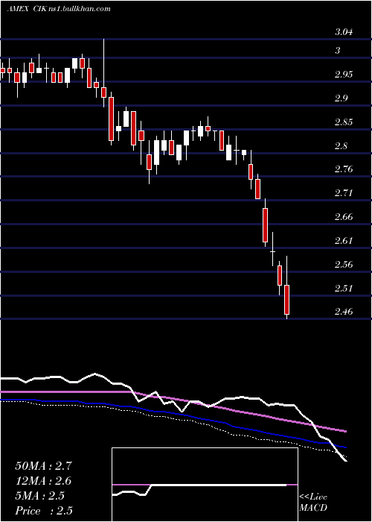
Task: Click the 2.61 price axis label
Action: [x=344, y=241]
